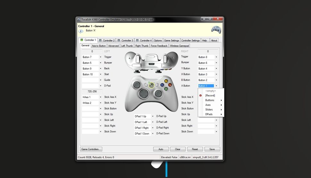This screenshot has width=311, height=178.
Task: Click the Reset button
Action: point(195,149)
